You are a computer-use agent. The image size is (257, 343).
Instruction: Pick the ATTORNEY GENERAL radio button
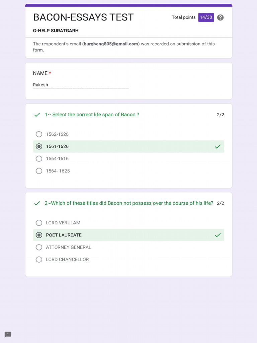coord(39,247)
